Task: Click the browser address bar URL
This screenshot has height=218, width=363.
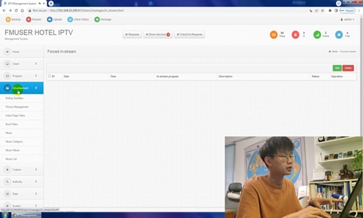Action: pos(87,10)
